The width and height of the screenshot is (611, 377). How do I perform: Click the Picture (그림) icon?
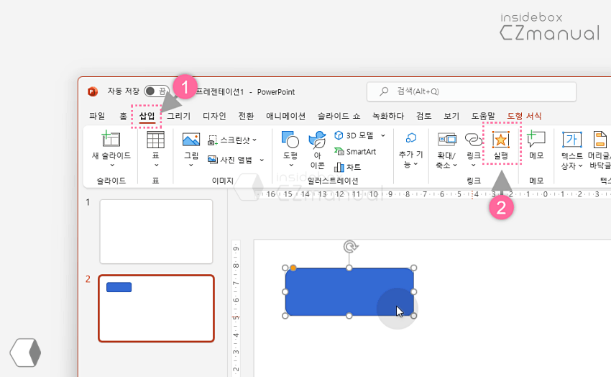[191, 140]
